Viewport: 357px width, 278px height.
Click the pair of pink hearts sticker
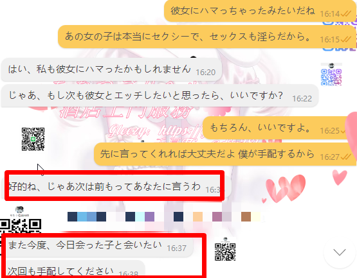pyautogui.click(x=286, y=189)
